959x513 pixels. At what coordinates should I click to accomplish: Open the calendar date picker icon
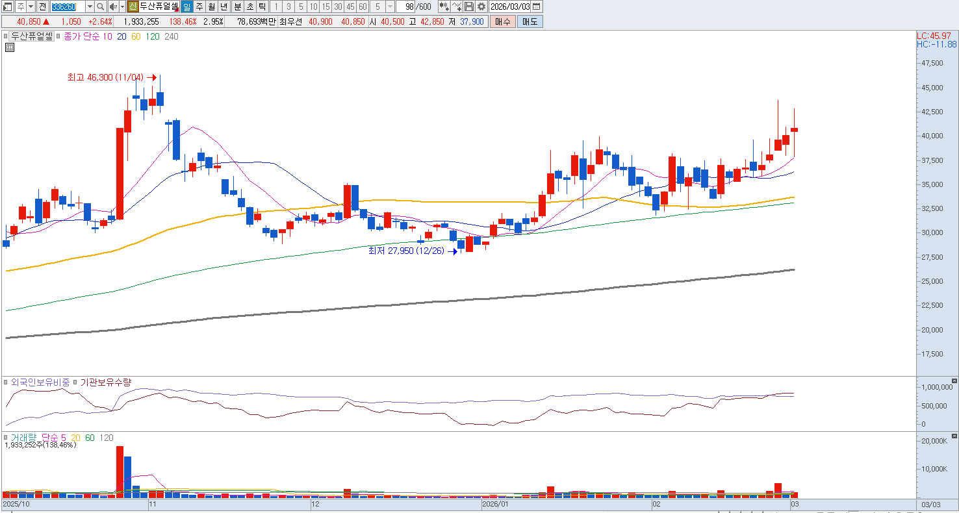coord(536,6)
